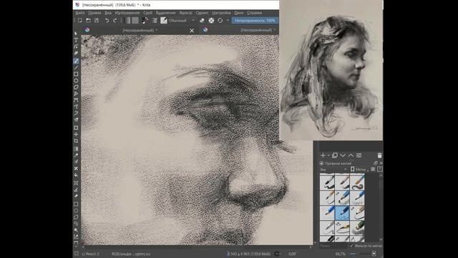Viewport: 458px width, 258px height.
Task: Adjust the zoom slider in status bar
Action: [359, 254]
